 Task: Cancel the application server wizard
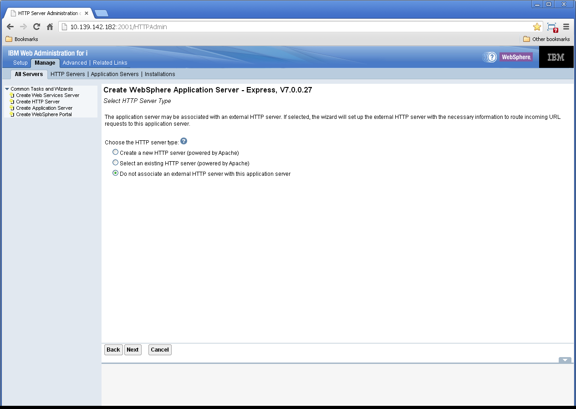(160, 350)
